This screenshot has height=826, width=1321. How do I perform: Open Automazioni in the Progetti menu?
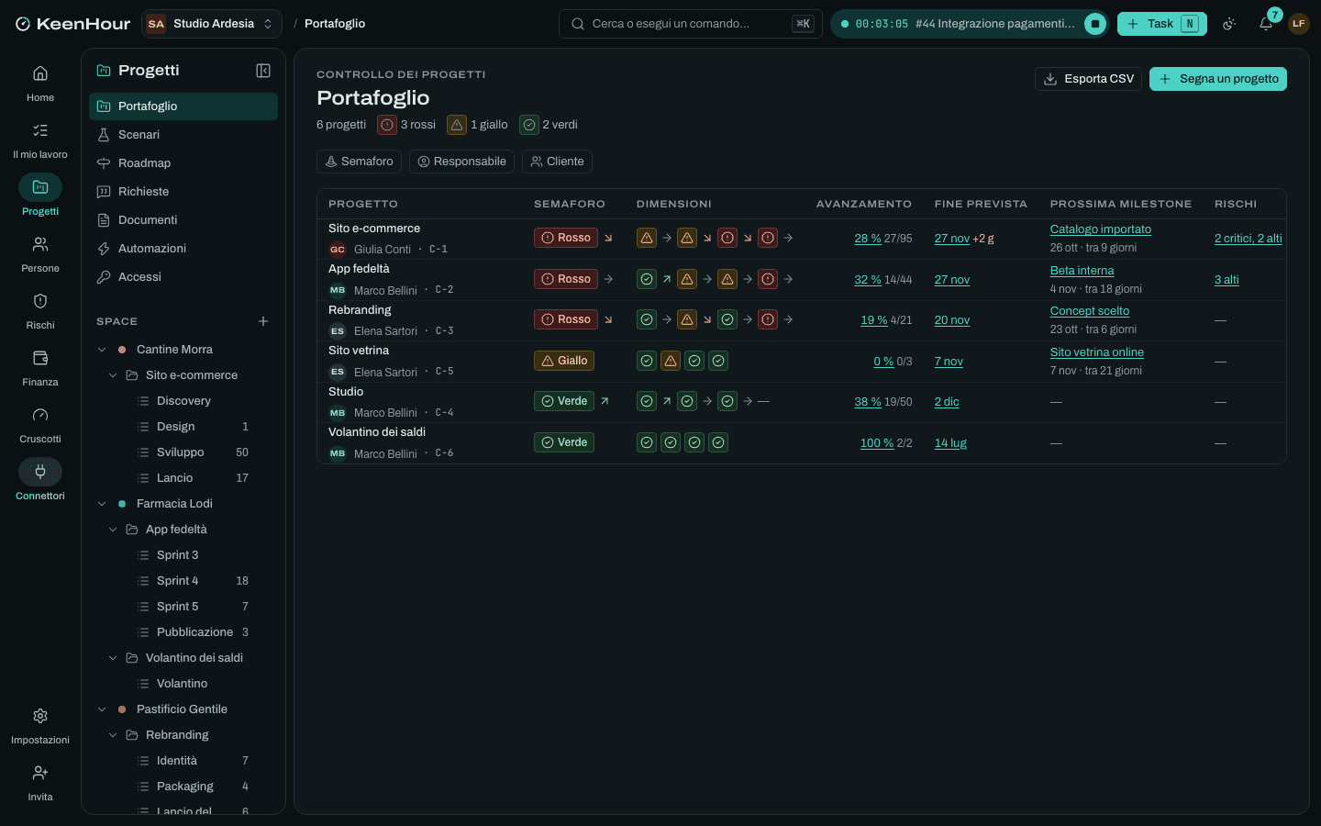click(183, 249)
